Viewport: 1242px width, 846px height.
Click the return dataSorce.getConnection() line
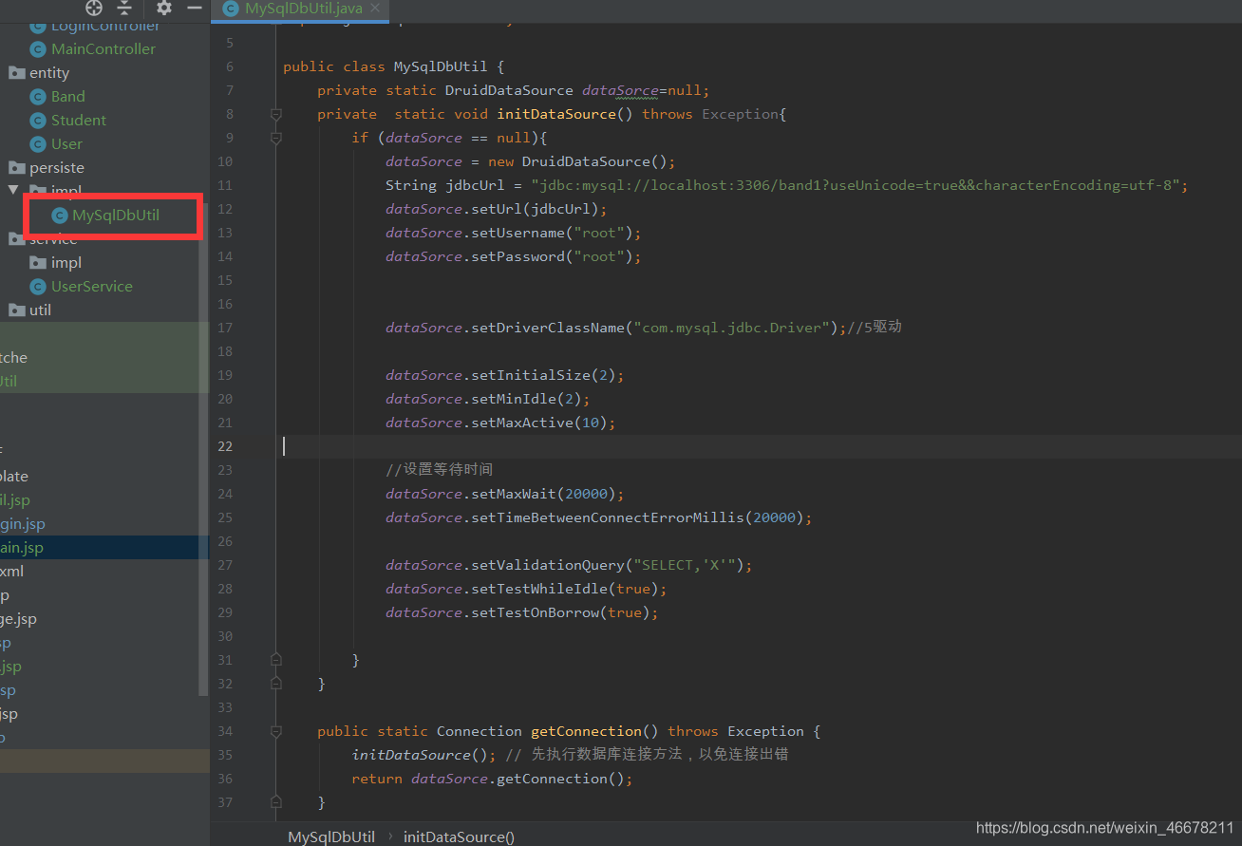[492, 779]
